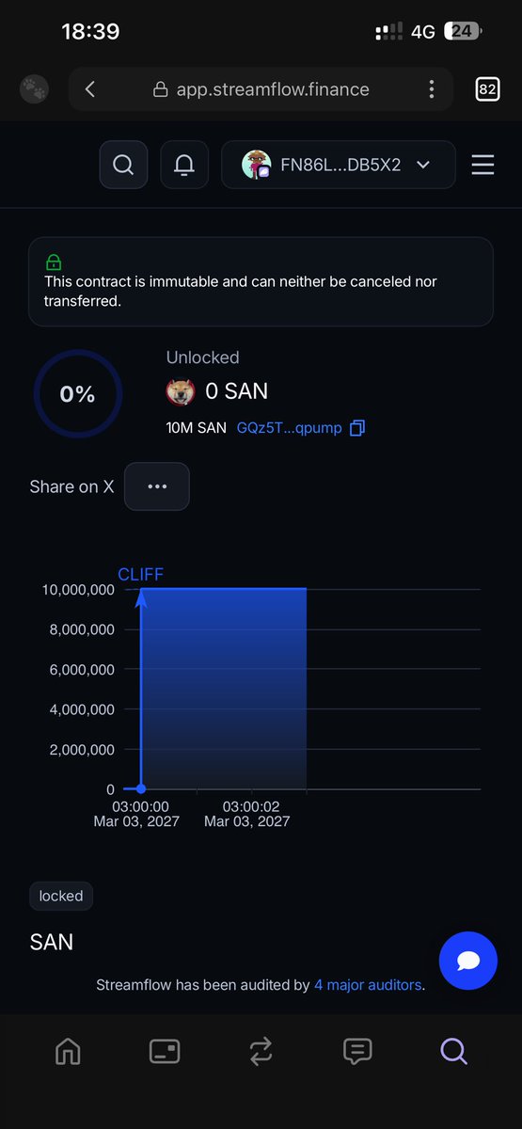Open notifications bell icon
Viewport: 522px width, 1129px height.
[184, 165]
